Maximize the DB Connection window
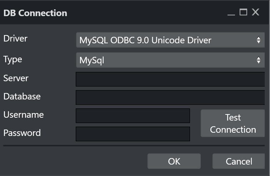 point(243,13)
